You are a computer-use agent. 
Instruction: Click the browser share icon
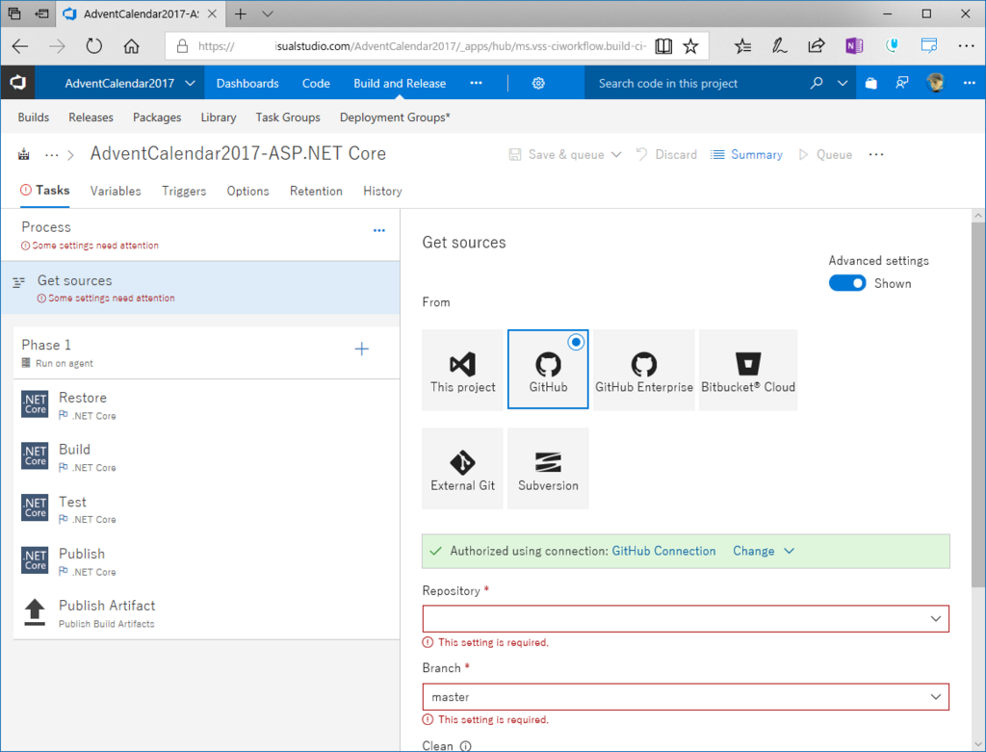817,46
